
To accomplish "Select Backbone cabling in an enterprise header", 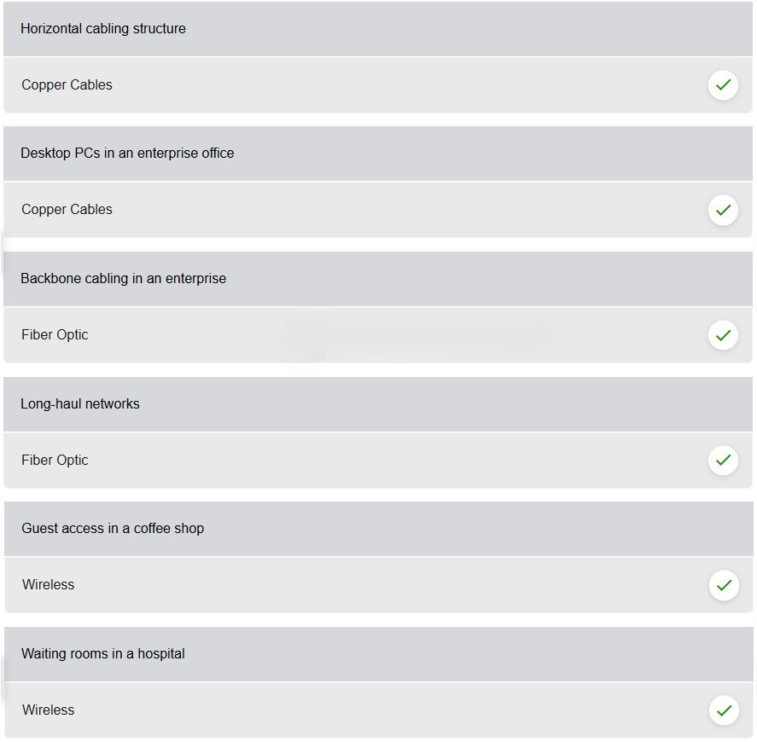I will [378, 279].
